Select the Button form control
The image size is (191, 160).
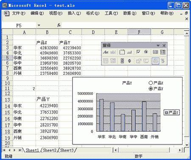(x=129, y=52)
